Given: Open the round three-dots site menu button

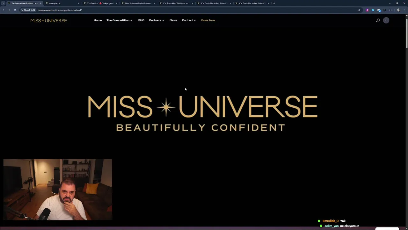Looking at the screenshot, I should 386,20.
